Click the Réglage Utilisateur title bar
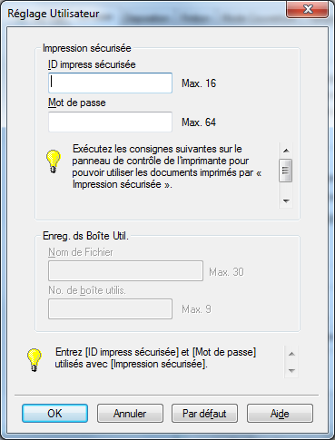This screenshot has width=335, height=440. [145, 14]
